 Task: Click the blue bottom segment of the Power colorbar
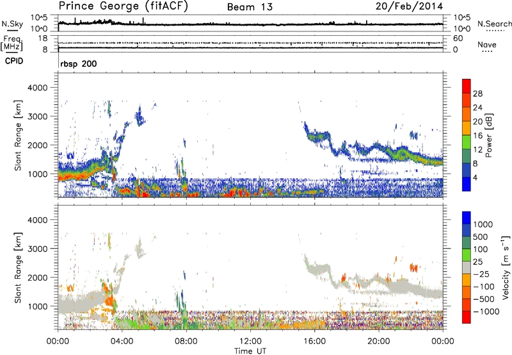[x=467, y=184]
